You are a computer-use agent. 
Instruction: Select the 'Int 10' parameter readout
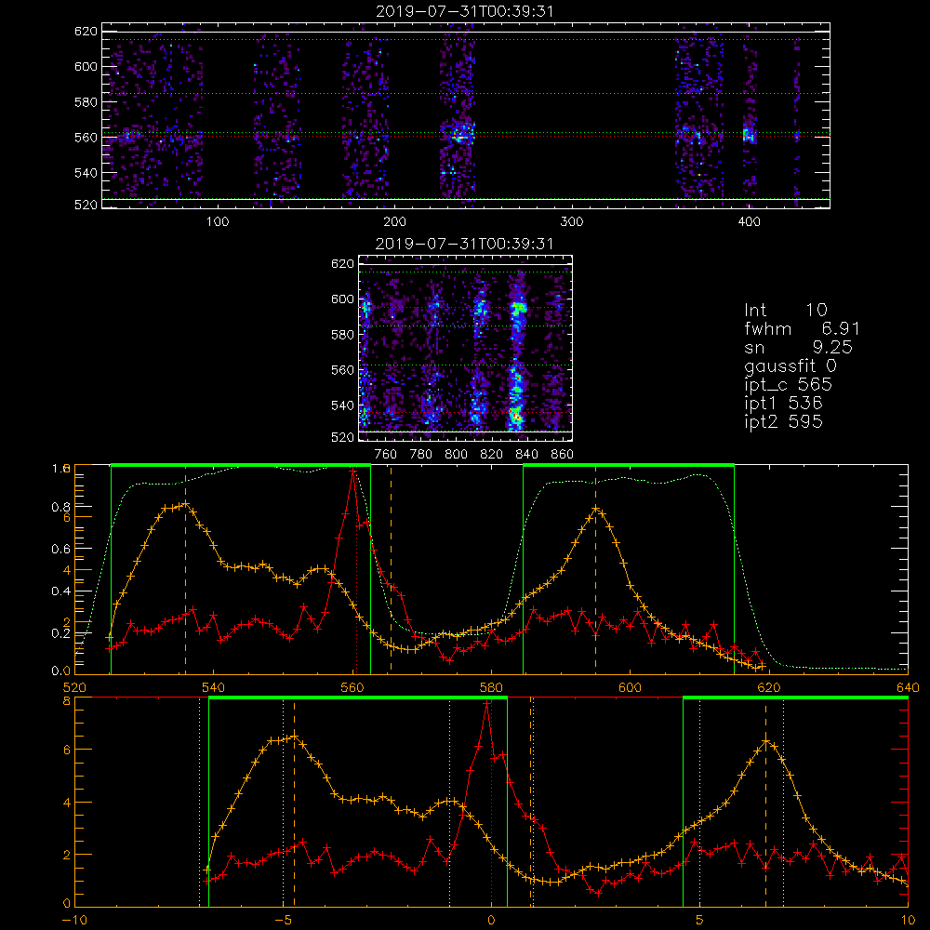(x=785, y=310)
